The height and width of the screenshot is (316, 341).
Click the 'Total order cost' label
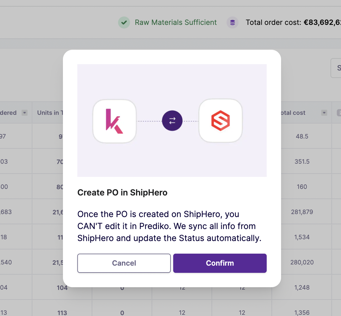[273, 22]
